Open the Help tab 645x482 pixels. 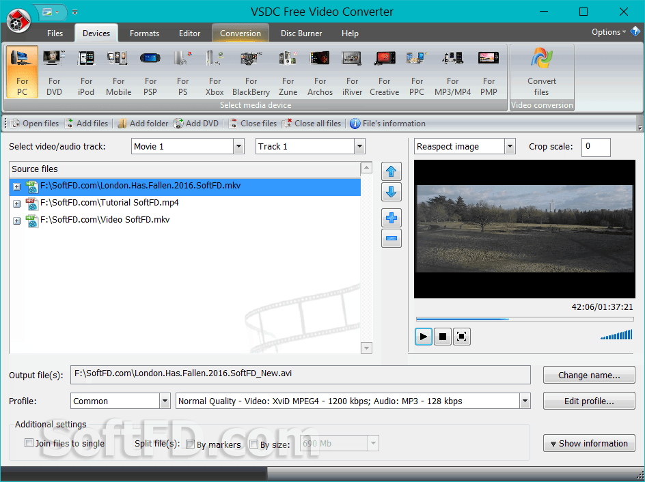(x=350, y=33)
